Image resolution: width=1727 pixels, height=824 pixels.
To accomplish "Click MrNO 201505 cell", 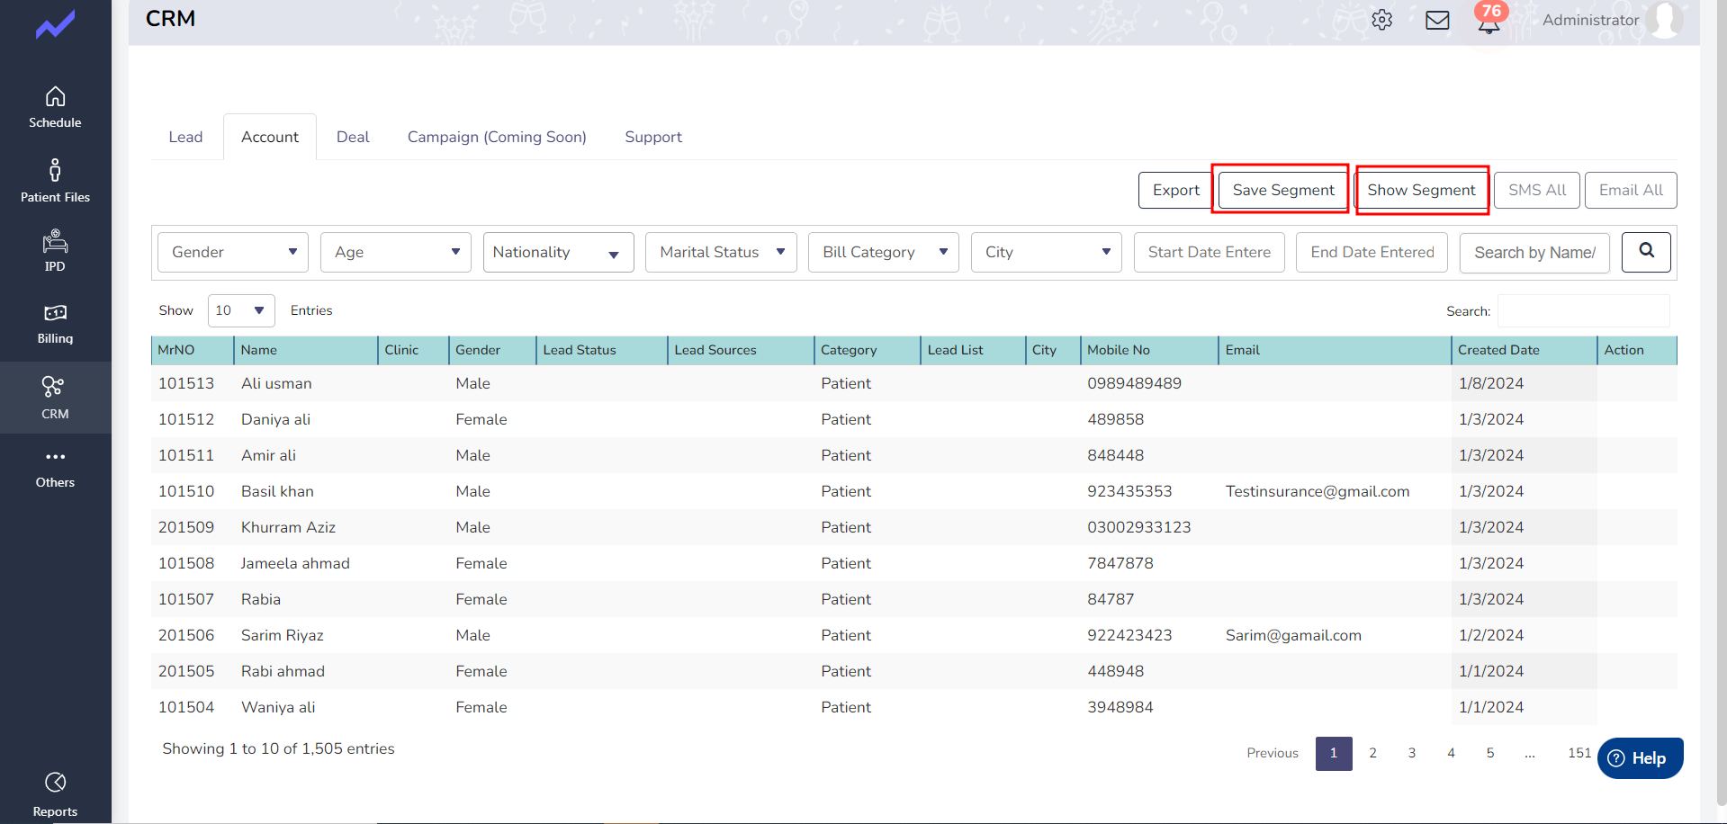I will click(x=186, y=671).
